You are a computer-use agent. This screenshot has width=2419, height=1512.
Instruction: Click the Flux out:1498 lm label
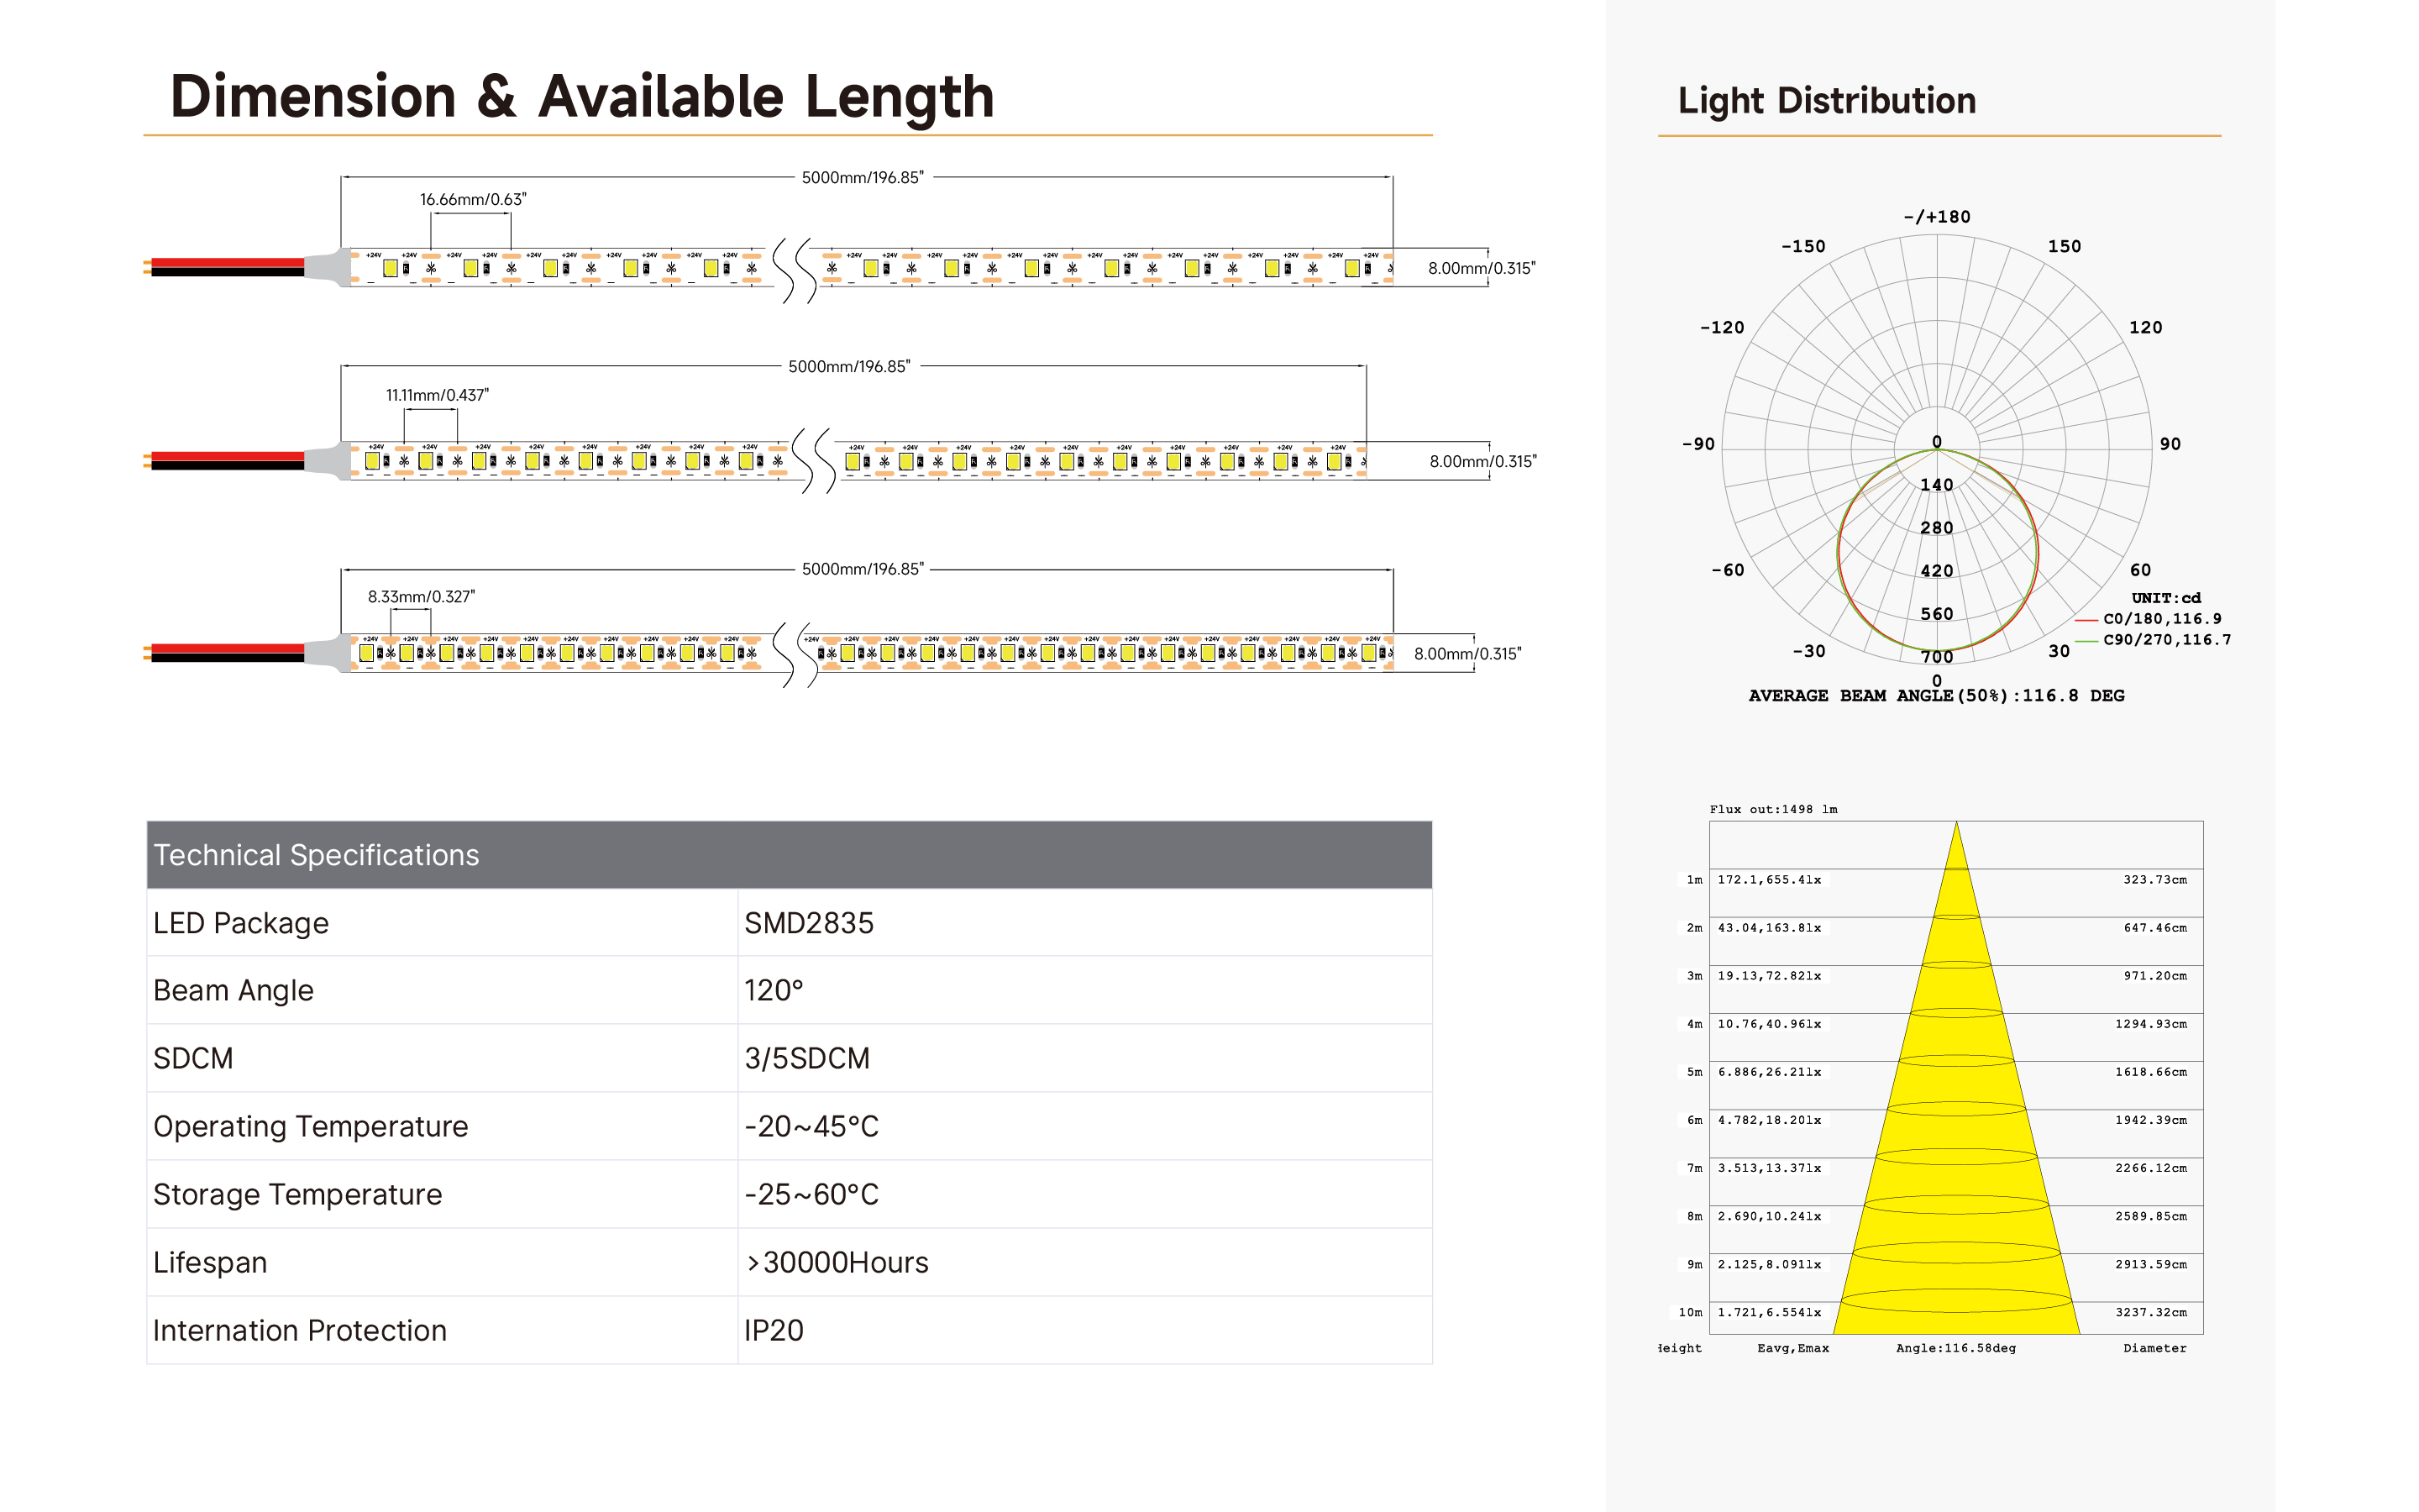pyautogui.click(x=1772, y=809)
